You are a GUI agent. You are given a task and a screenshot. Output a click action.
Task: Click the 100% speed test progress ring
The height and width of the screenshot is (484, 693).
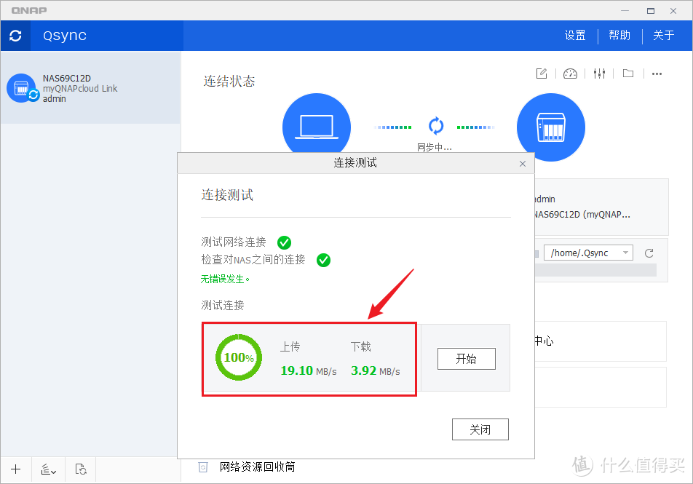click(x=238, y=357)
